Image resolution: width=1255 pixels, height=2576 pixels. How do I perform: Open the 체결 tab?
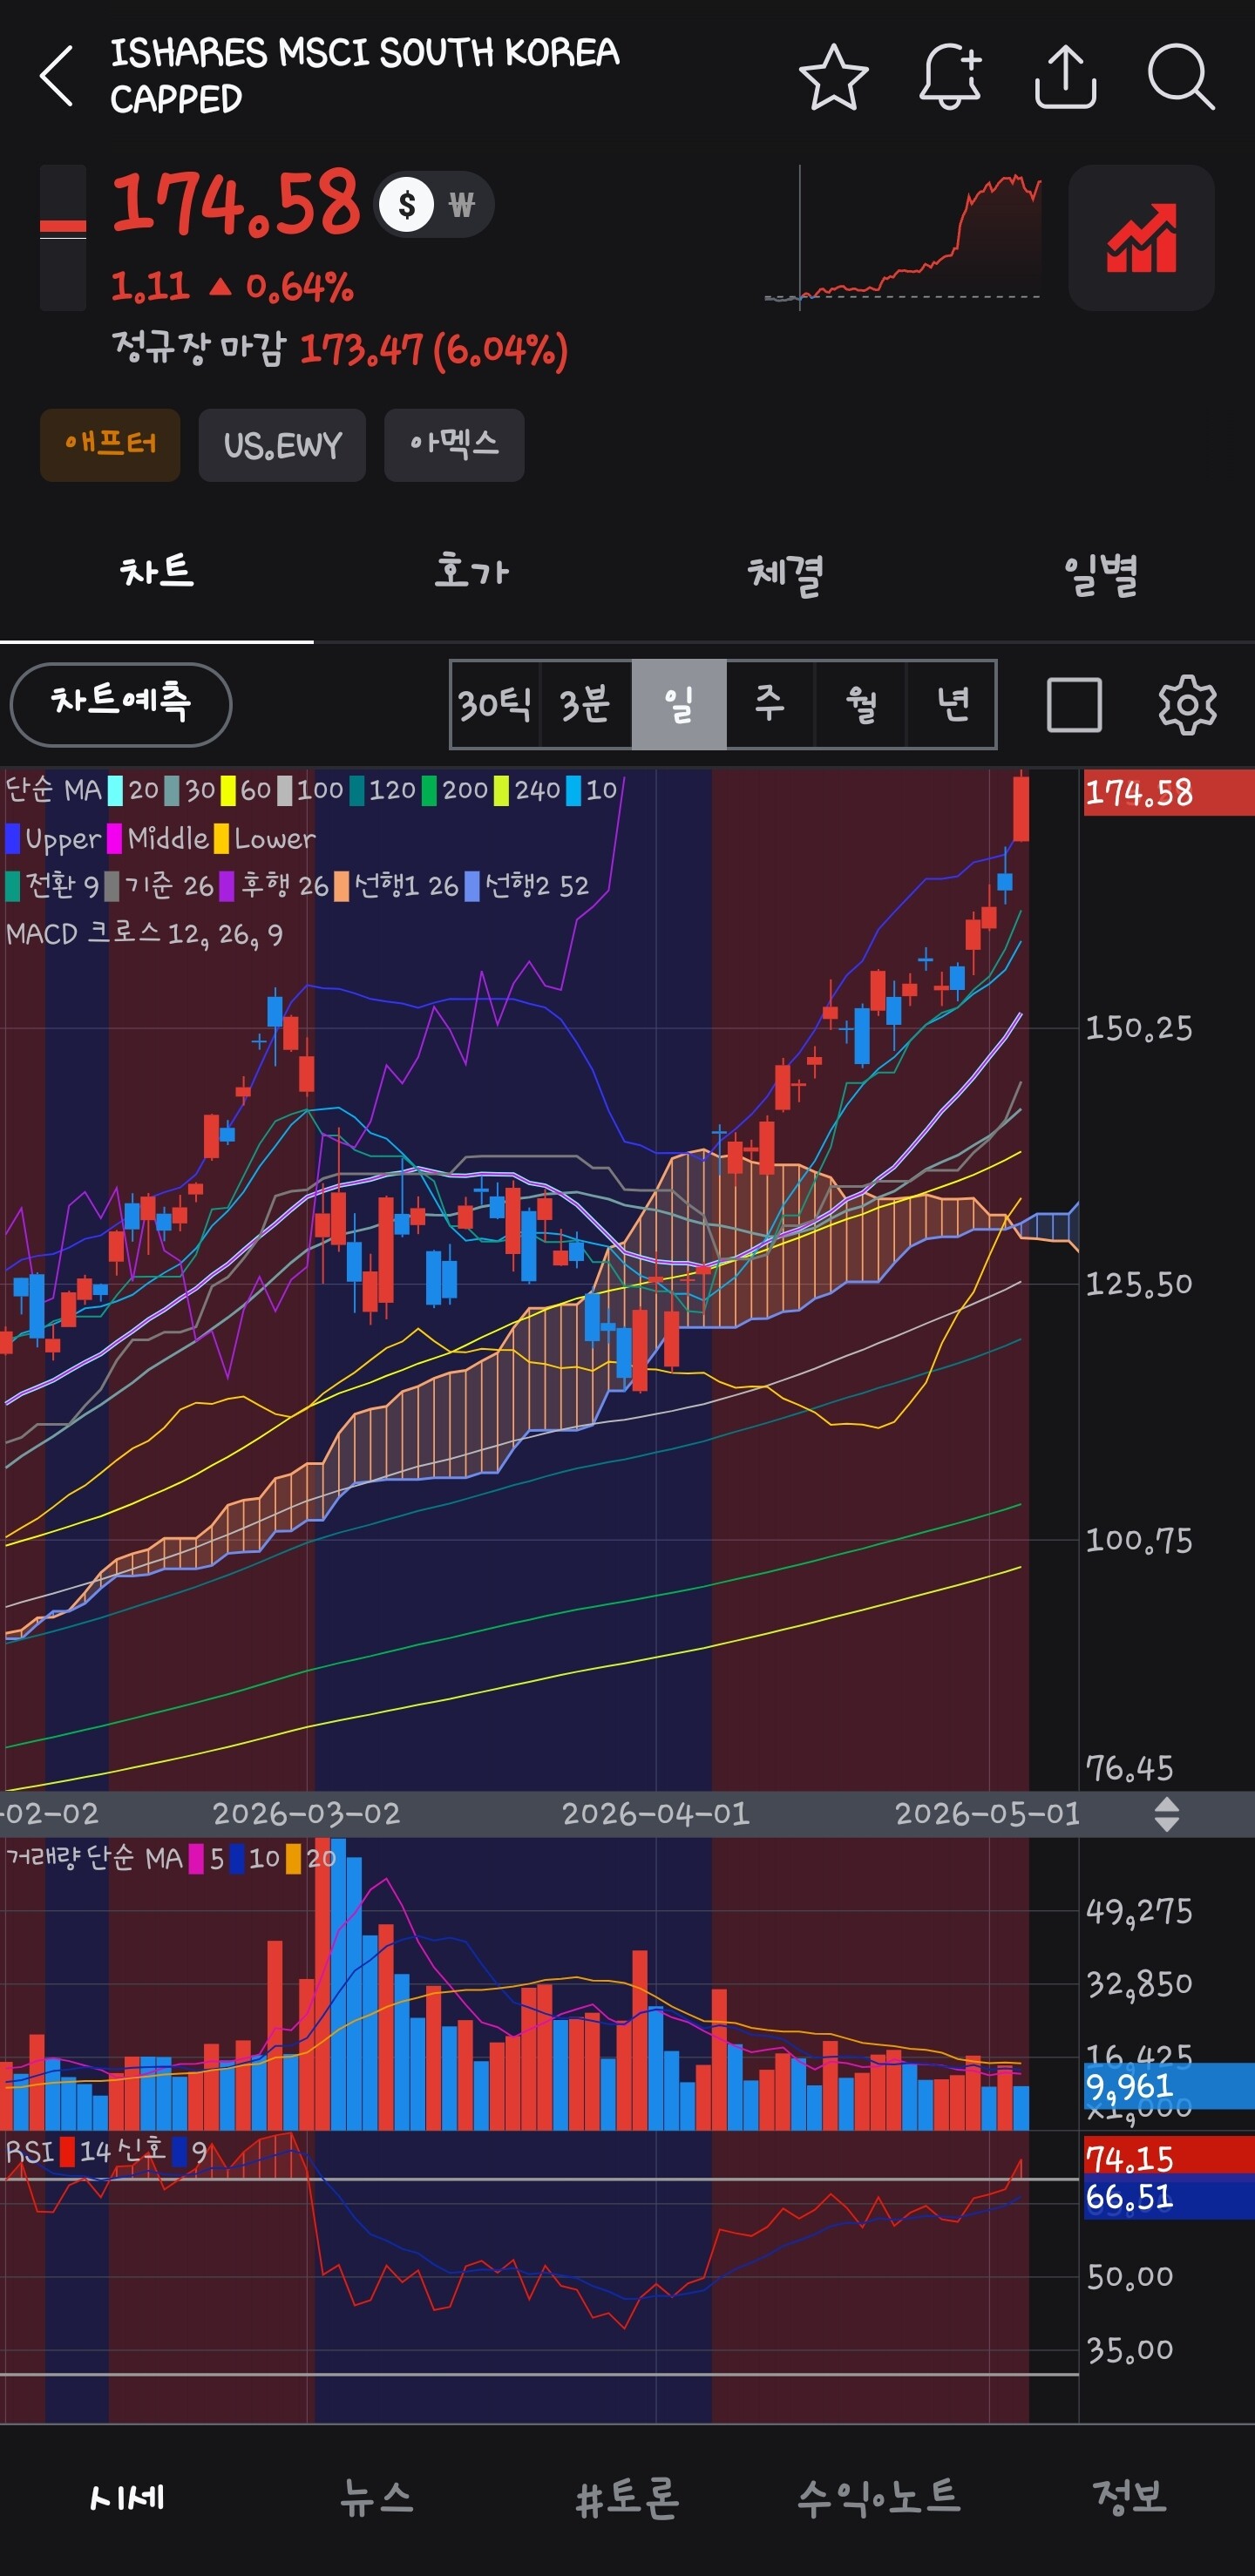click(785, 573)
